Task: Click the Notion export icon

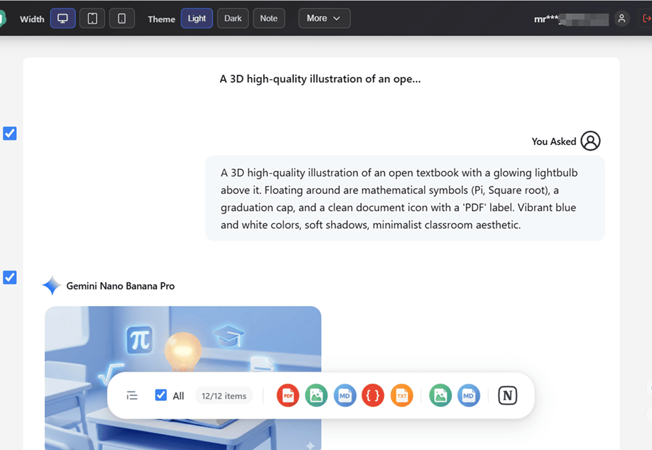Action: [508, 395]
